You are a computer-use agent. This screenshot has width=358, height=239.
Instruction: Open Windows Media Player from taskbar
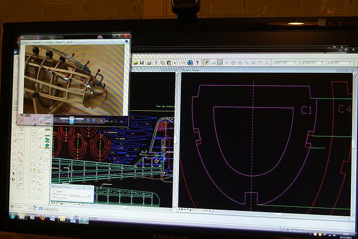tap(32, 217)
